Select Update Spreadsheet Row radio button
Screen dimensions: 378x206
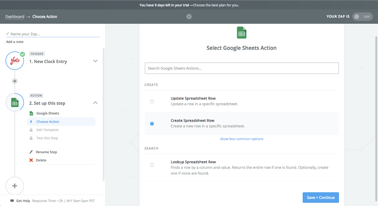coord(152,101)
